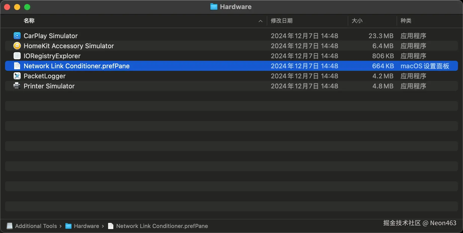Select the CarPlay Simulator file name

[x=51, y=36]
